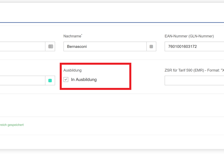Click the EAN-Nummer (GLN-Nummer) label
Viewport: 224px width, 154px height.
(189, 36)
